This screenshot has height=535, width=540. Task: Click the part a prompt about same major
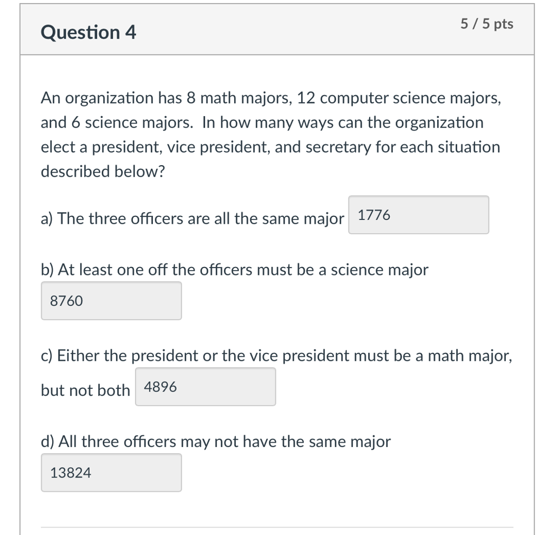click(x=192, y=219)
